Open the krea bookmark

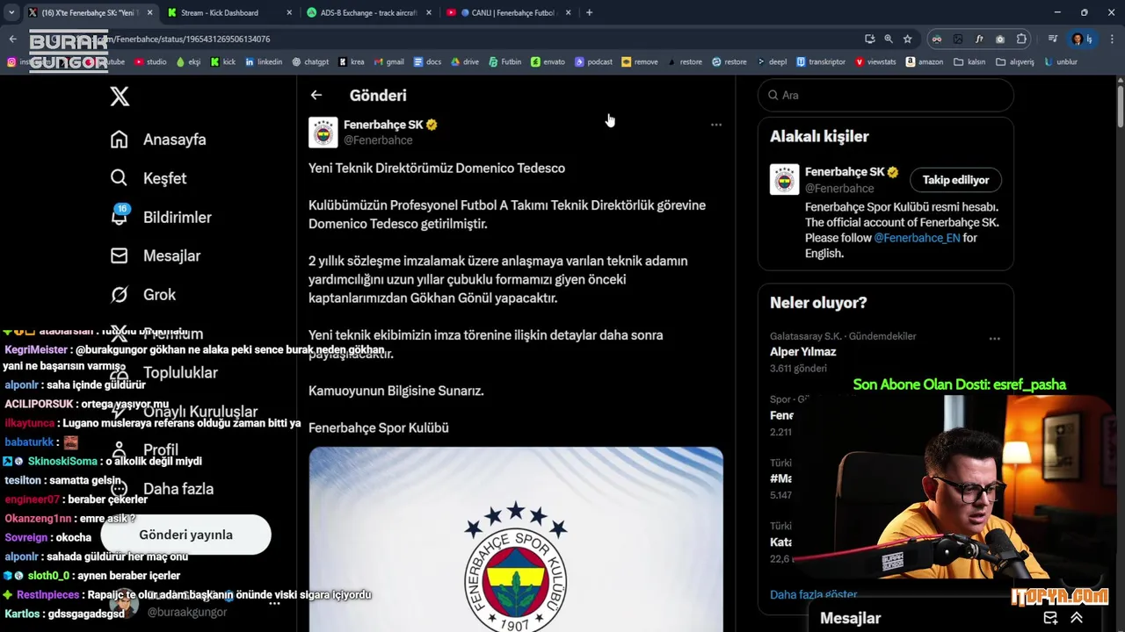(x=351, y=62)
